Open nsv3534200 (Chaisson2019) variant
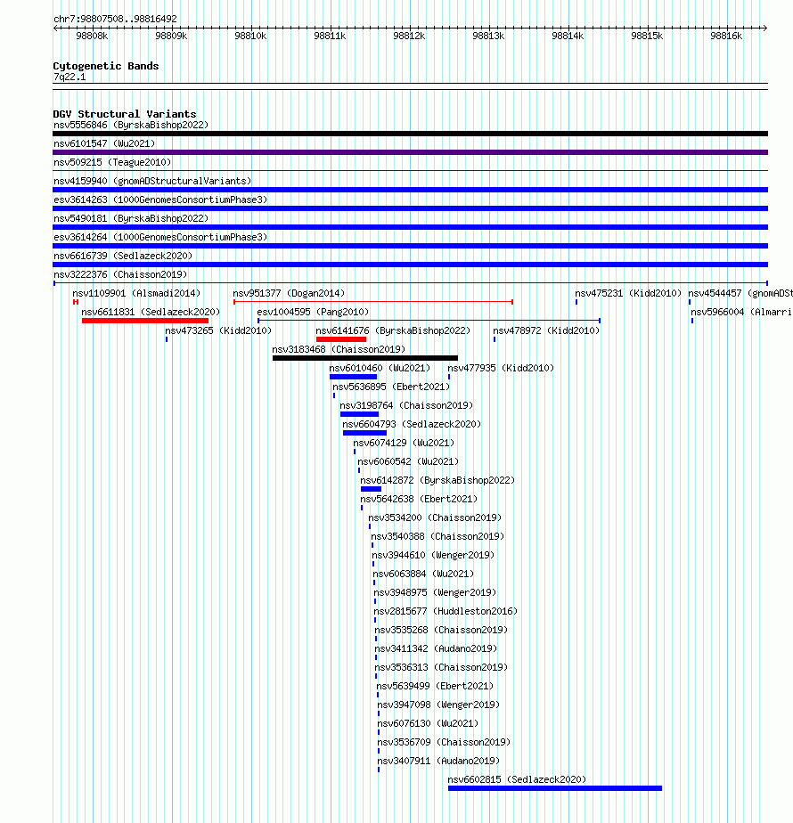This screenshot has width=793, height=823. tap(435, 518)
